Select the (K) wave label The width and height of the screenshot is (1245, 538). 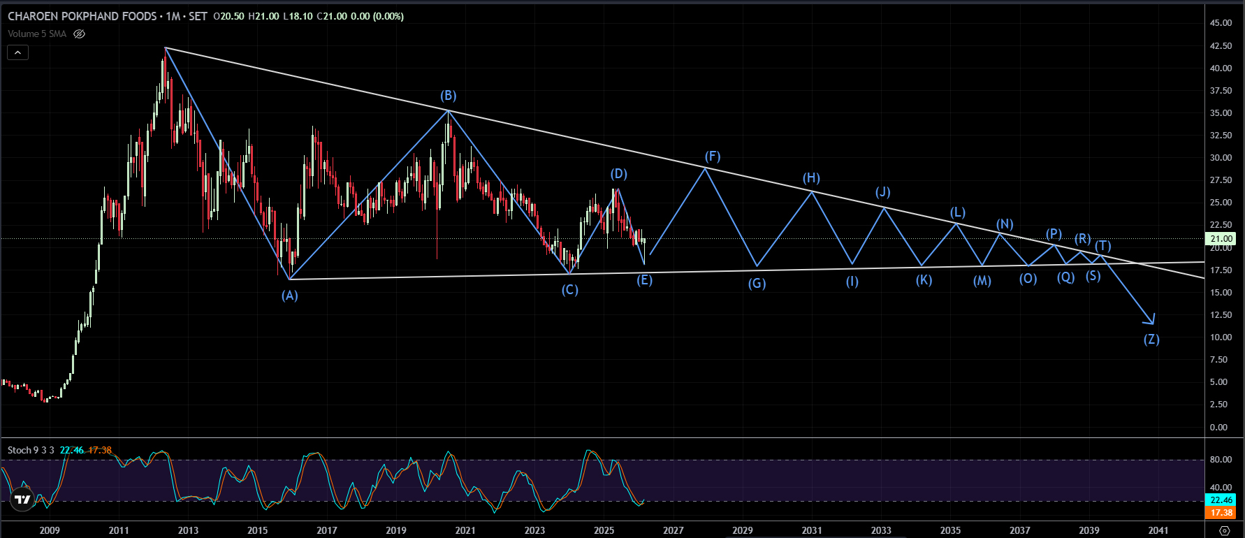(924, 280)
